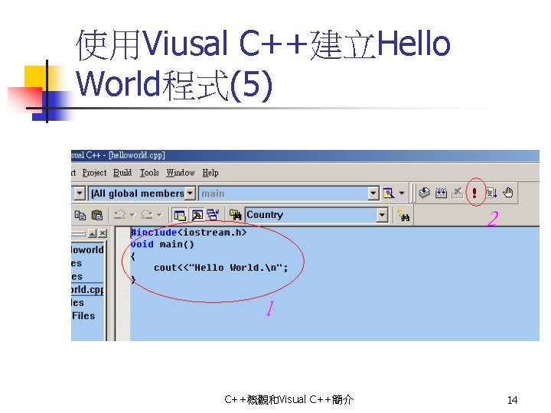Screen dimensions: 551x413
Task: Open the Build menu
Action: (122, 173)
